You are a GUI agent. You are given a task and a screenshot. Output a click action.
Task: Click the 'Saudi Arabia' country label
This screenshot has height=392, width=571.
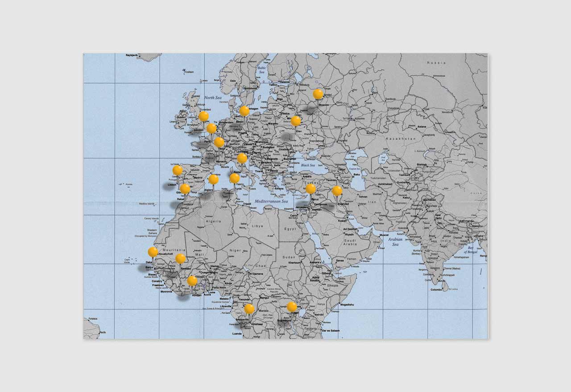pyautogui.click(x=350, y=242)
